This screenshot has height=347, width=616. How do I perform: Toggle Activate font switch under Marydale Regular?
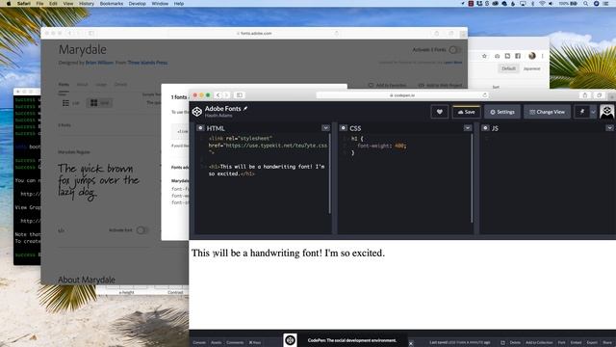pos(141,230)
